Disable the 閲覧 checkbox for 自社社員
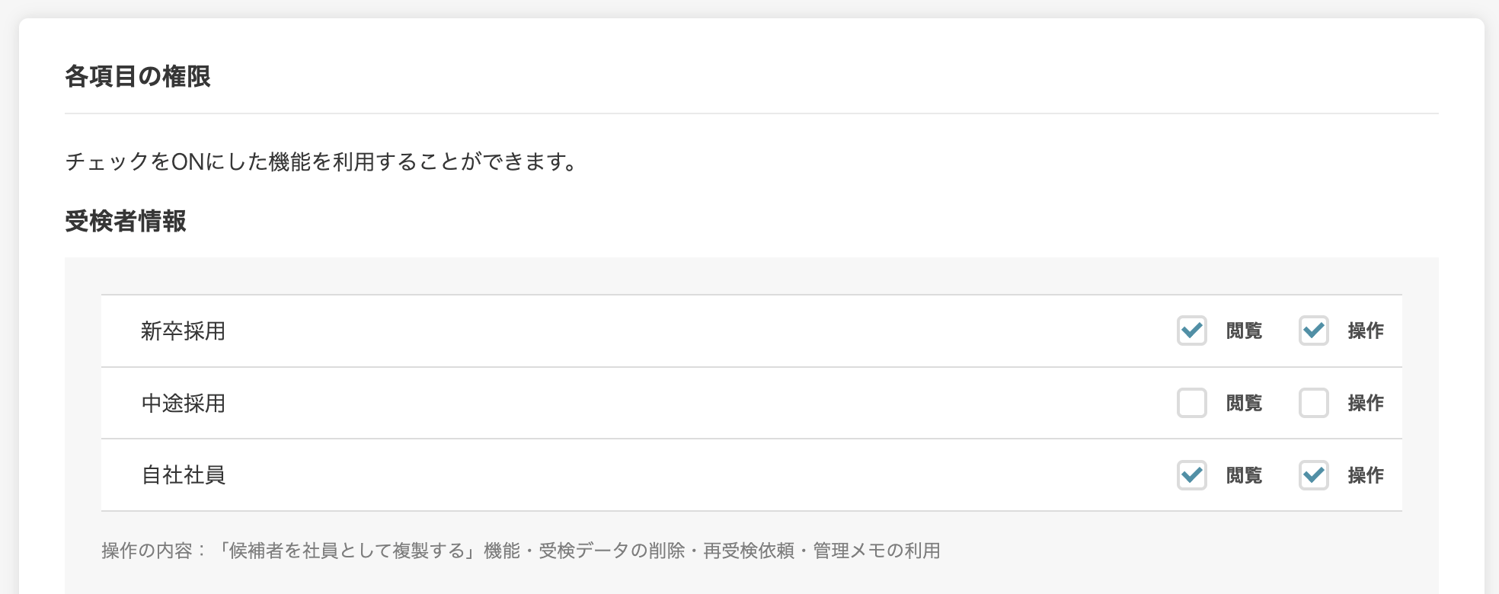Viewport: 1499px width, 594px height. point(1191,475)
